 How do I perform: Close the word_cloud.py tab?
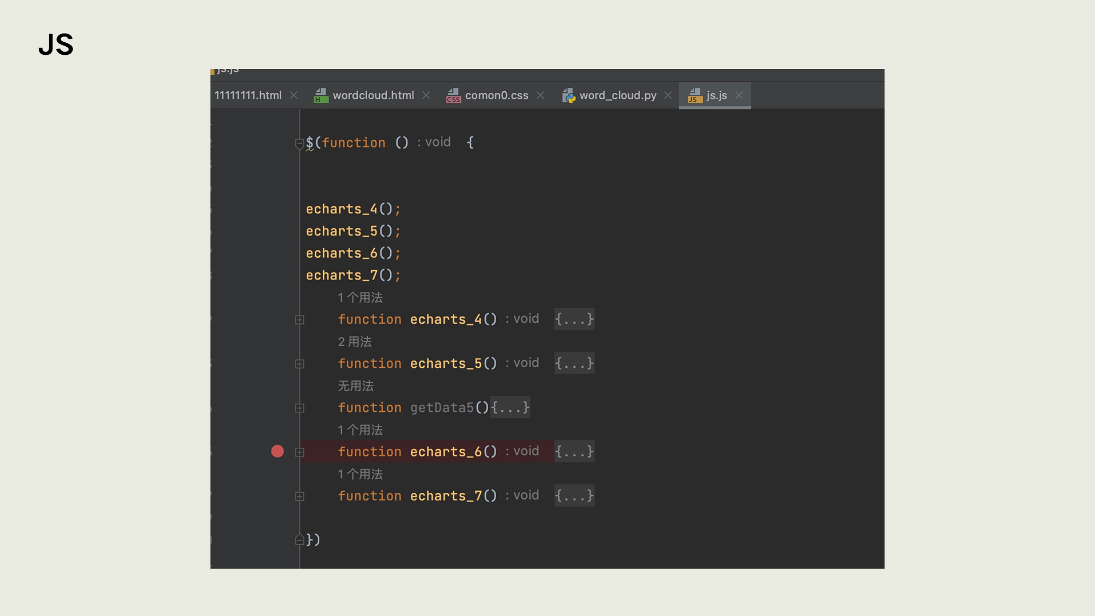point(668,95)
